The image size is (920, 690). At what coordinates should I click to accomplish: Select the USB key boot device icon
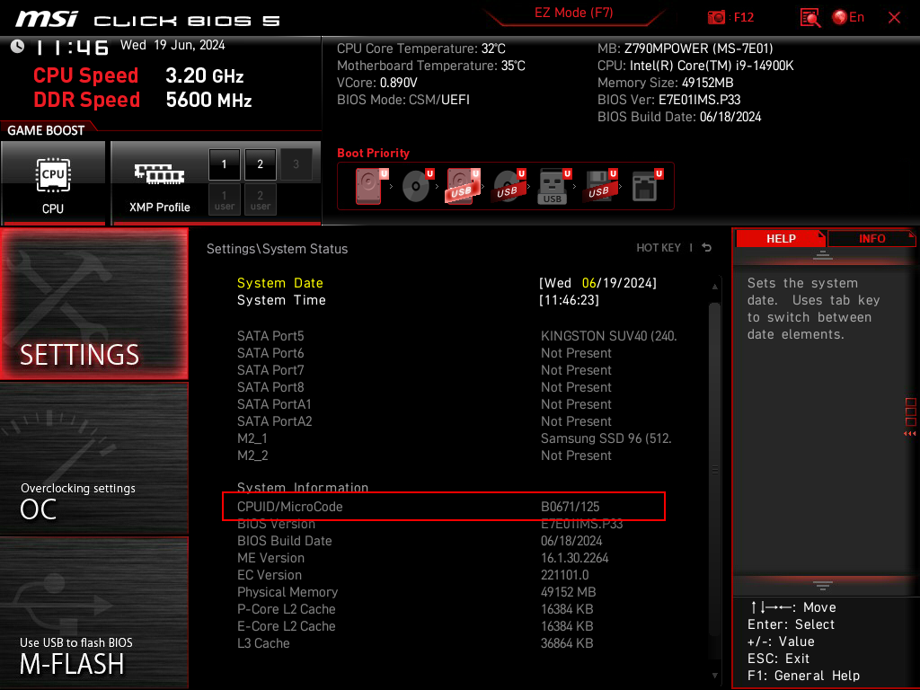click(553, 186)
